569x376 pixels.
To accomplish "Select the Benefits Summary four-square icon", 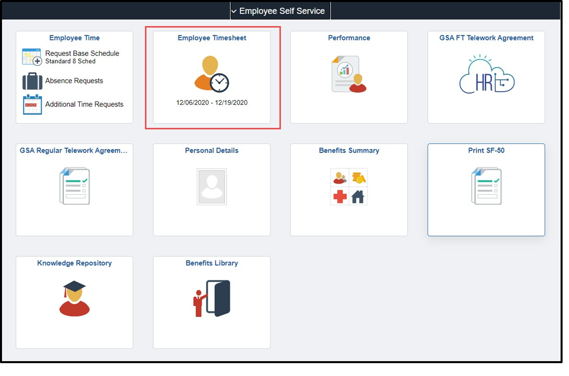I will (349, 186).
